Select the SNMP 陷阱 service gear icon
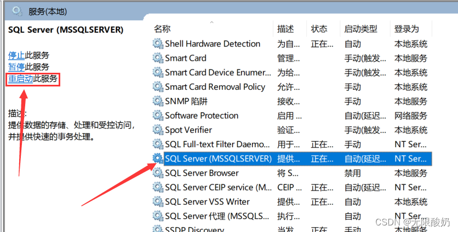 (x=158, y=101)
